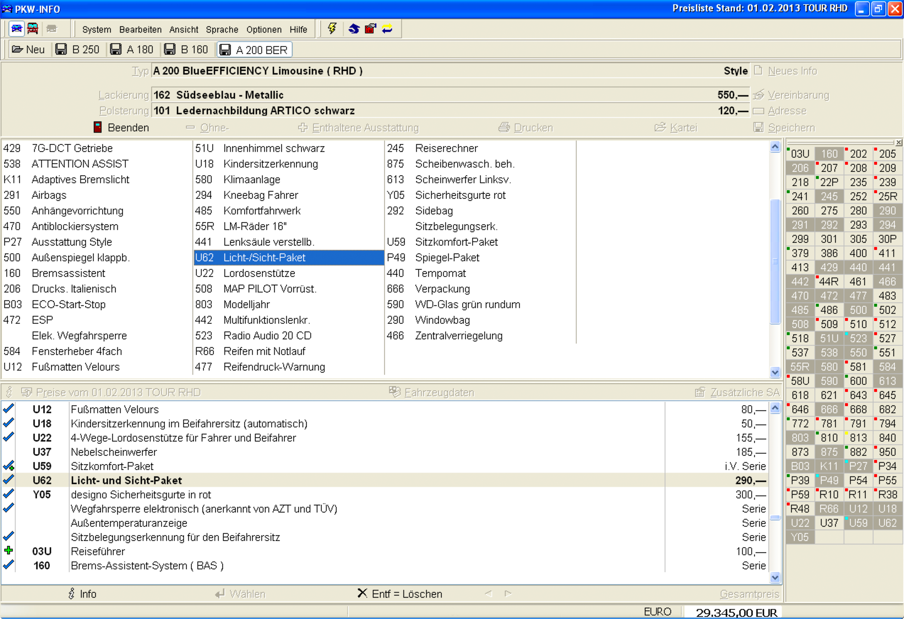Image resolution: width=904 pixels, height=619 pixels.
Task: Toggle the checkmark for U59 Sitzkomfort-Paket
Action: point(8,466)
